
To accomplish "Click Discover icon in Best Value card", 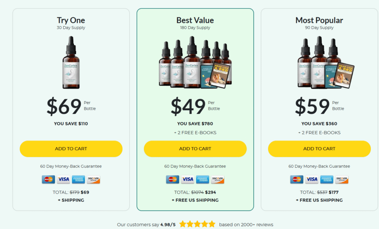I will click(218, 179).
